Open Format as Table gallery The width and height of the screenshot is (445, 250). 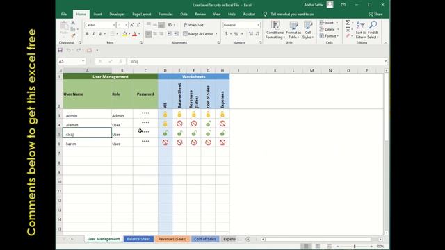293,29
